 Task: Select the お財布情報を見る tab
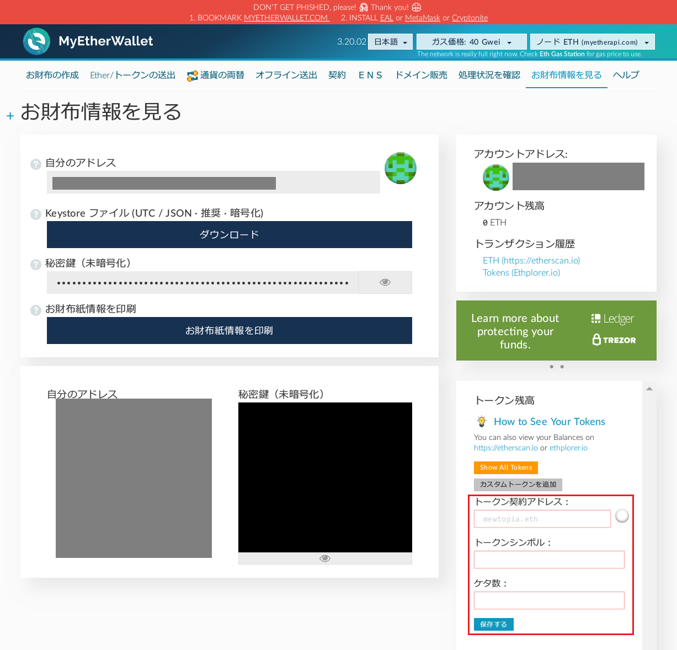567,75
